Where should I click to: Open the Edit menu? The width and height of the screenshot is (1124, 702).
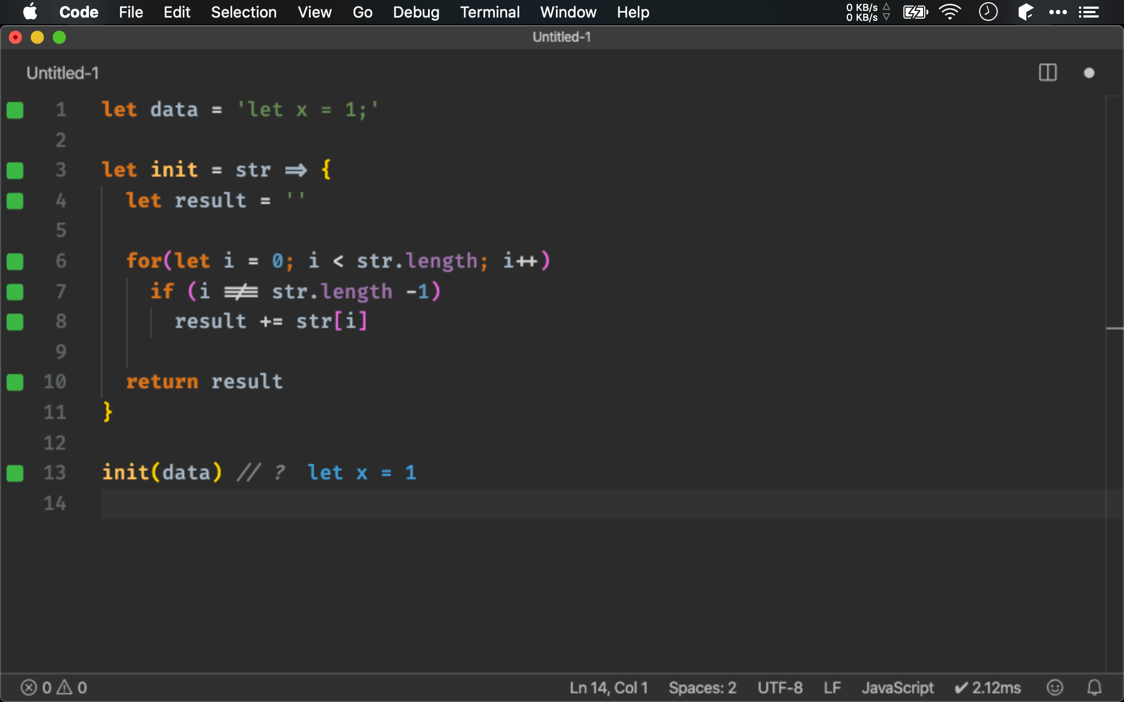(177, 12)
